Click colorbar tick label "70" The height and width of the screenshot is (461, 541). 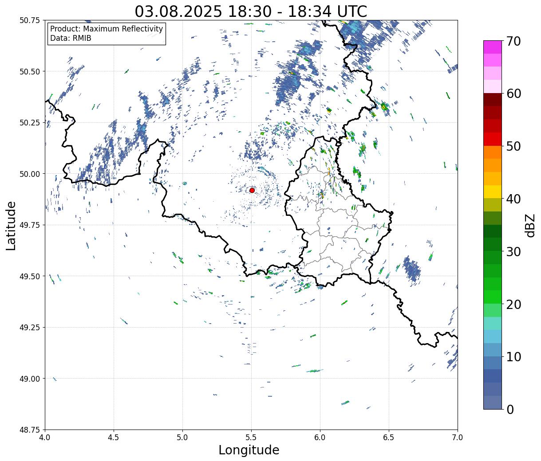click(513, 41)
